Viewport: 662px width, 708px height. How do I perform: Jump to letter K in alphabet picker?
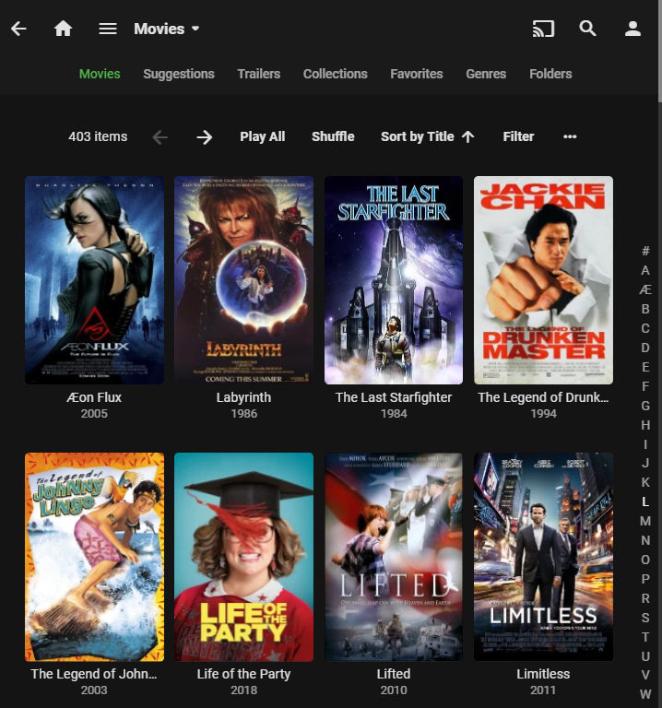point(645,483)
